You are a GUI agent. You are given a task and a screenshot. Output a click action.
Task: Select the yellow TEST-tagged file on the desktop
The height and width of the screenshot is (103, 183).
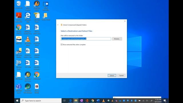pos(37,17)
